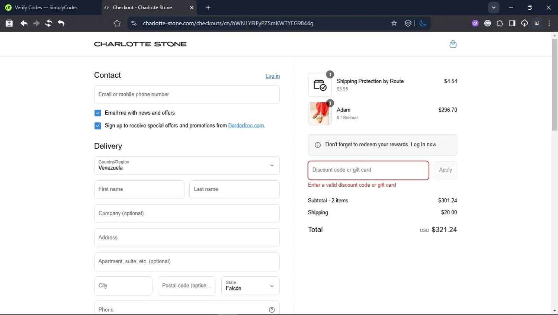Click the layered stack icon in address bar
Viewport: 558px width, 315px height.
point(408,23)
